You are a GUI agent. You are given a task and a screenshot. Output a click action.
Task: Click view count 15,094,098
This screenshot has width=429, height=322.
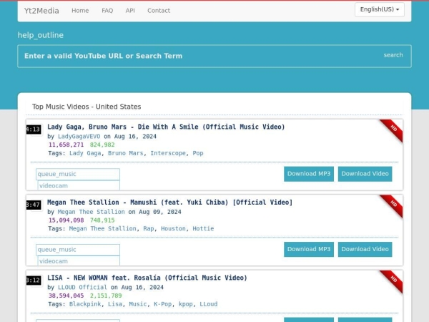66,220
